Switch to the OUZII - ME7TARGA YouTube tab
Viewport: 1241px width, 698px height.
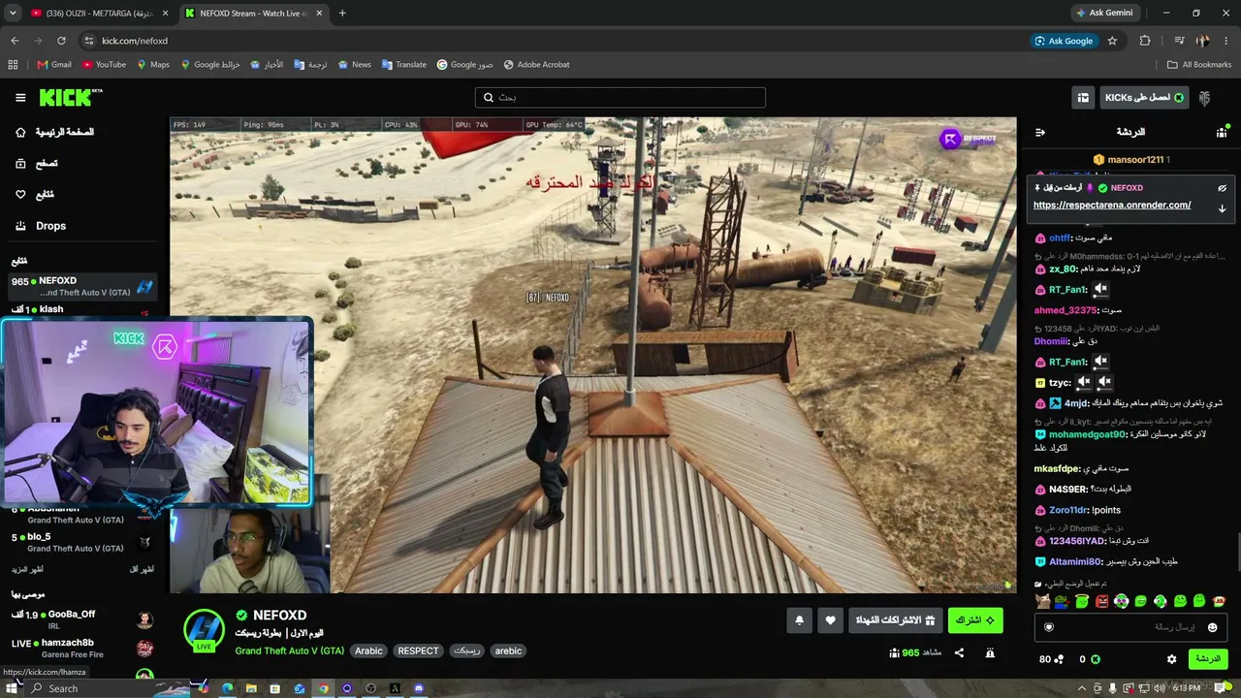point(99,14)
